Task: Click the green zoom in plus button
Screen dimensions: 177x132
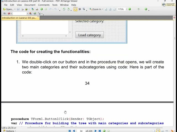Action: [x=146, y=9]
